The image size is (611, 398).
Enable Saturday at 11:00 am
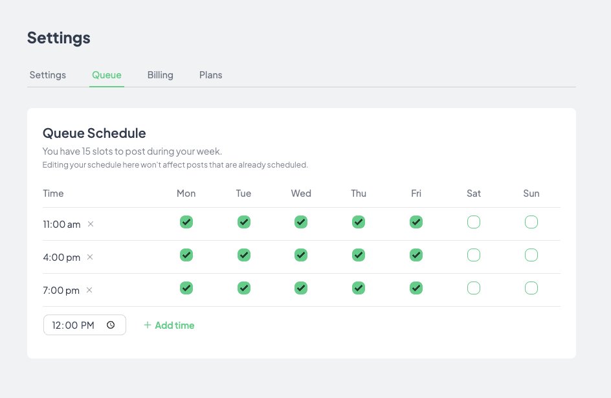click(474, 222)
